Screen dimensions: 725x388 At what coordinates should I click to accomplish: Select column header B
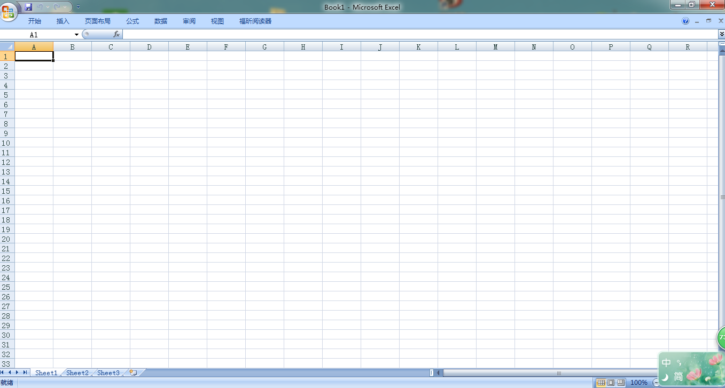point(72,46)
